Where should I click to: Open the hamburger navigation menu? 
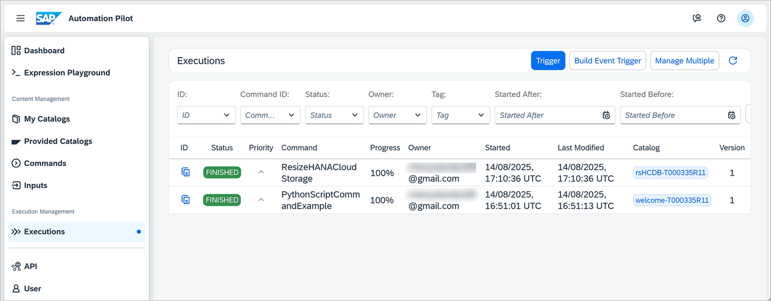(x=20, y=18)
